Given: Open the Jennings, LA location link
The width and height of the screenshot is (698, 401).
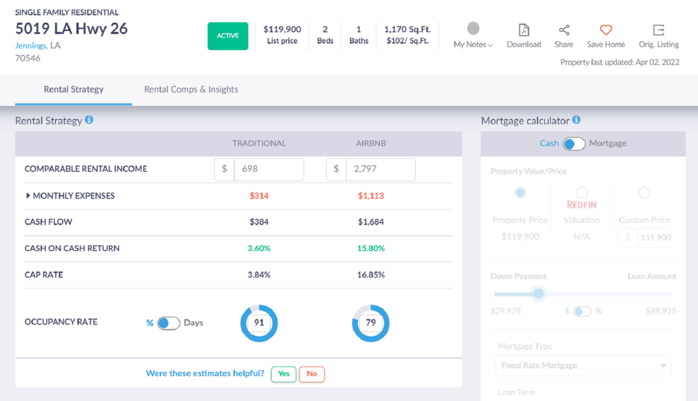Looking at the screenshot, I should [31, 45].
